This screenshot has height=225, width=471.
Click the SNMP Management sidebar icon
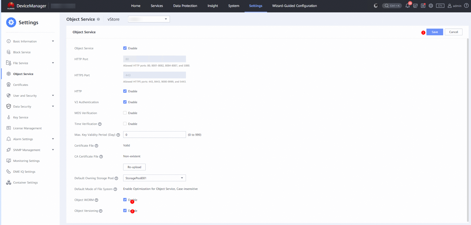(x=9, y=150)
